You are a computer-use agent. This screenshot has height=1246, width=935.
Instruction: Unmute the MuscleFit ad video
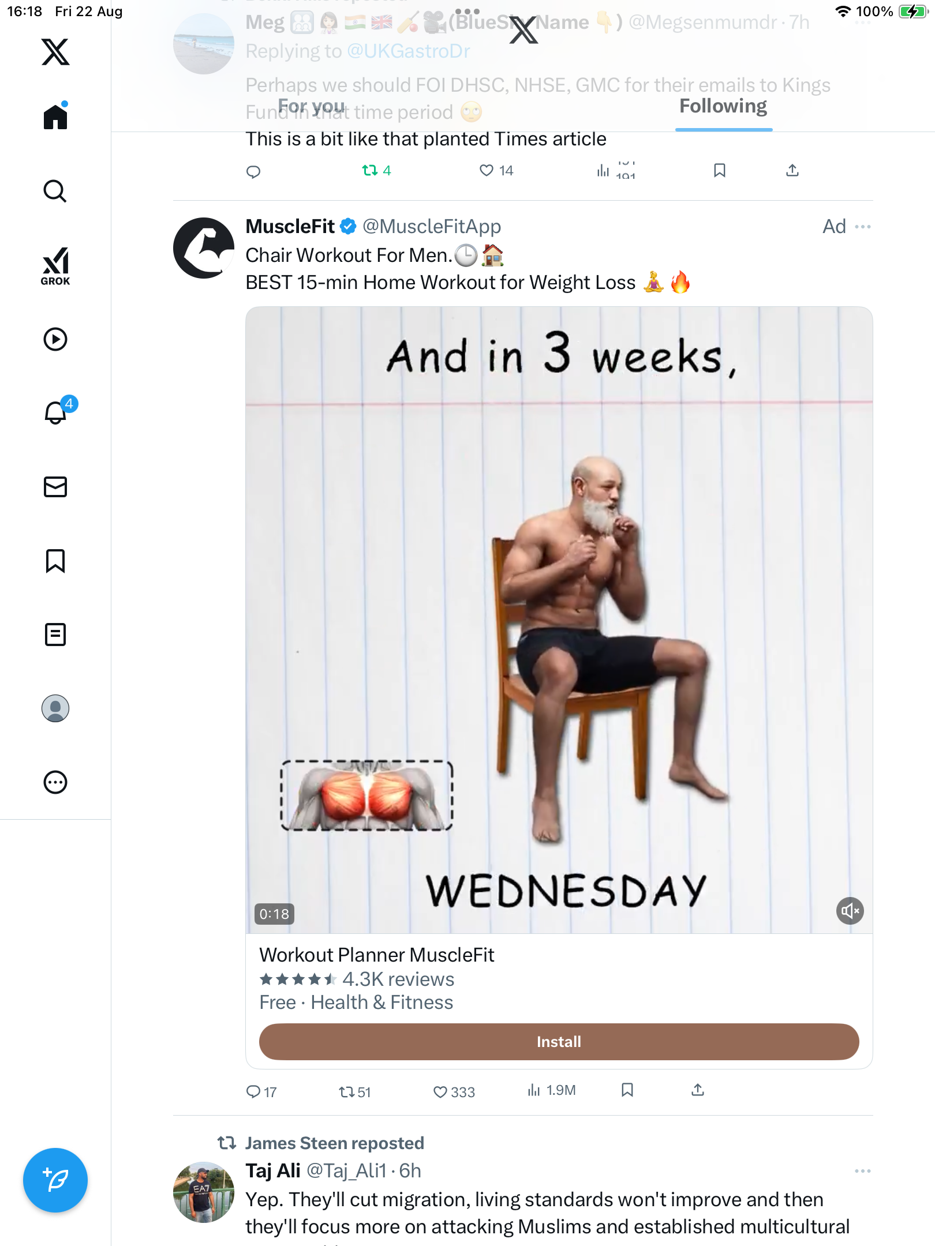[850, 911]
